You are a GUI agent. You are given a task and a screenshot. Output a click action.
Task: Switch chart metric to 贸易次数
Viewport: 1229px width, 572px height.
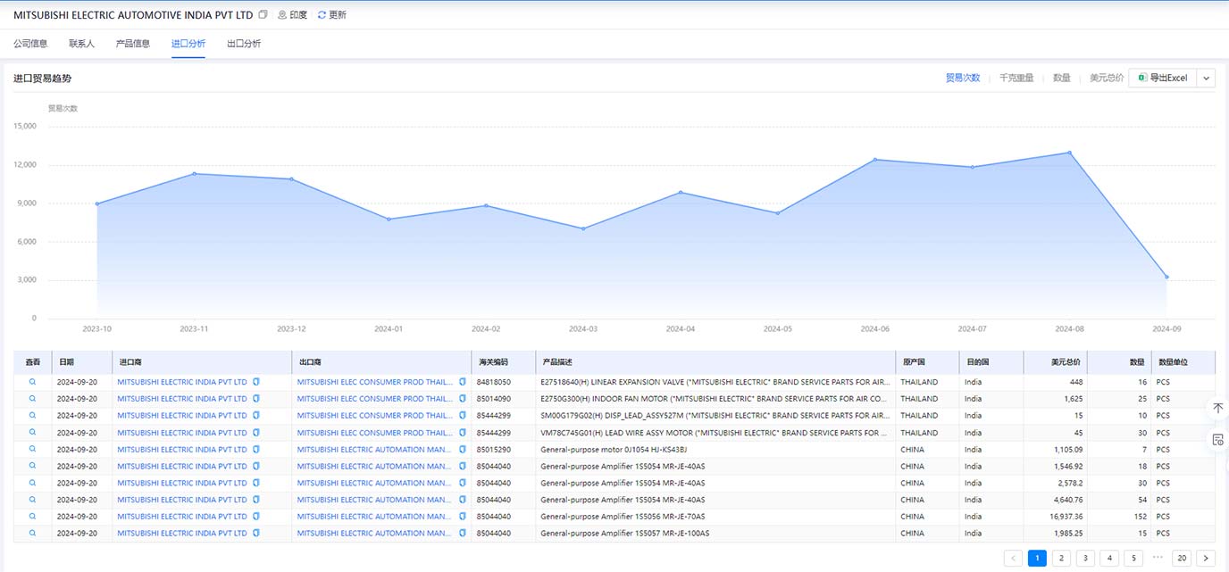tap(963, 78)
